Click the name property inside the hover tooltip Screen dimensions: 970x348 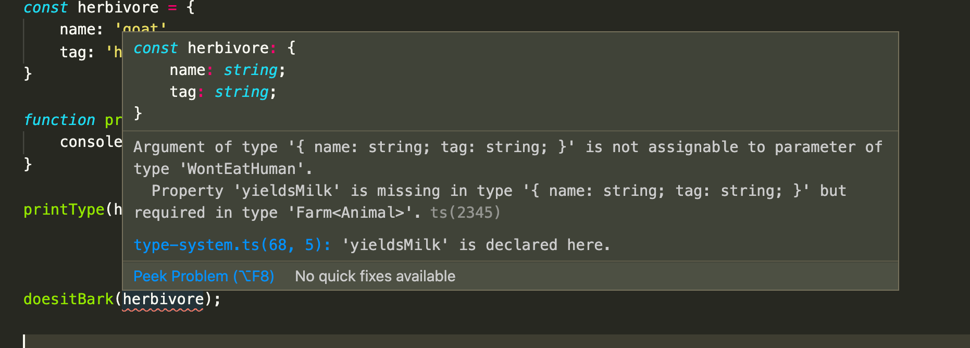click(188, 69)
